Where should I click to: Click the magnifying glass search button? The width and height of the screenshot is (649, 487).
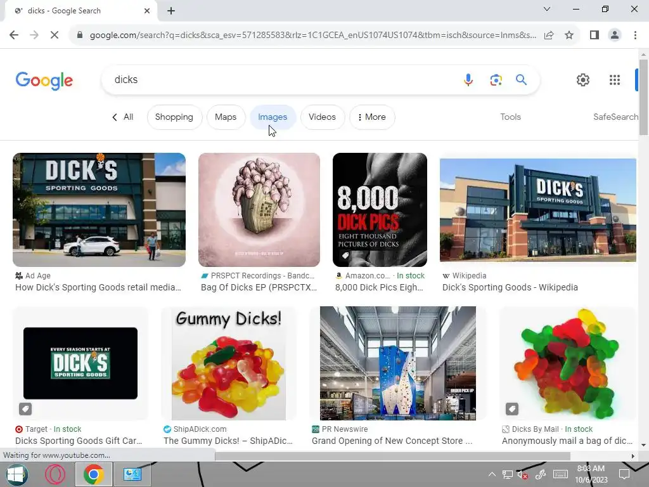click(521, 79)
